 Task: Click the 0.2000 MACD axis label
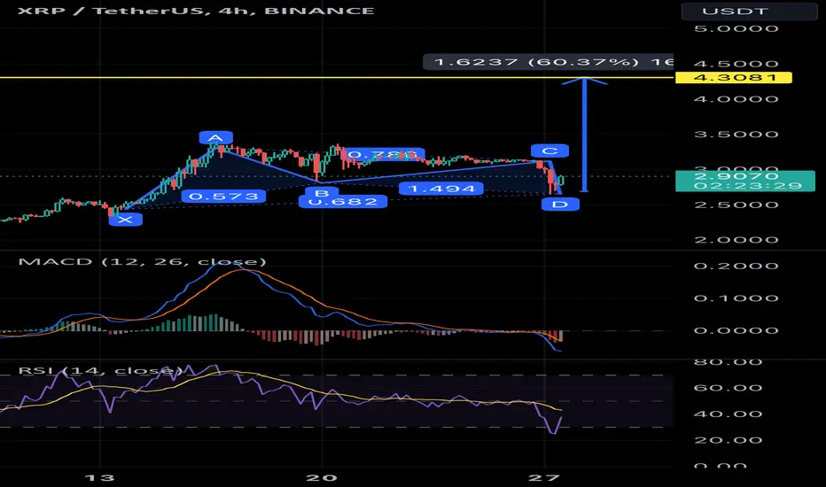point(736,266)
